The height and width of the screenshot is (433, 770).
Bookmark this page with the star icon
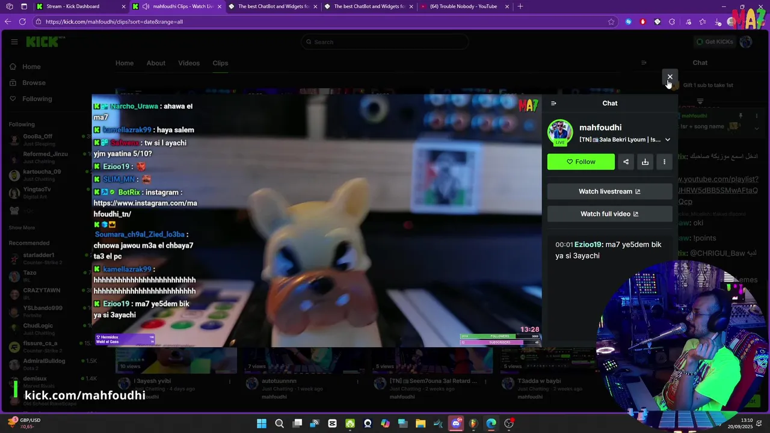coord(611,22)
